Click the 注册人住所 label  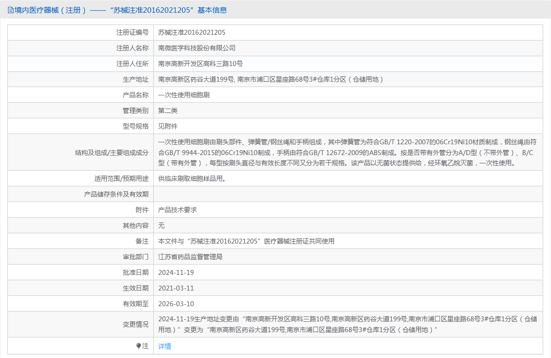tap(132, 64)
